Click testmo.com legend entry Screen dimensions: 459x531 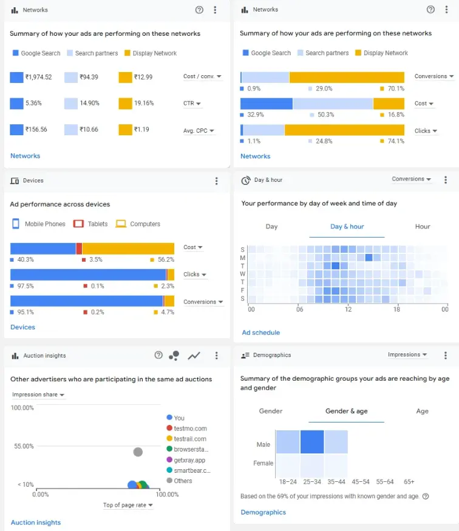click(186, 429)
